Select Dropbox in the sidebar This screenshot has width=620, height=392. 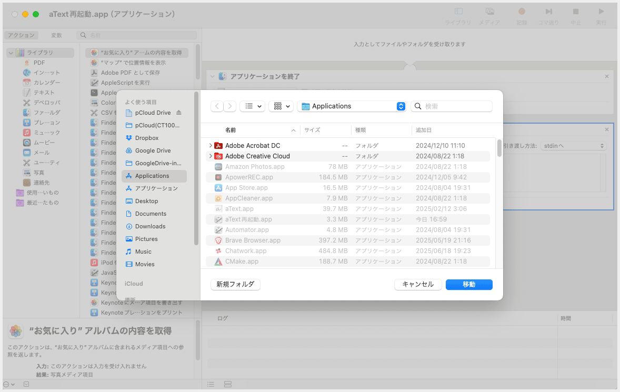coord(146,138)
